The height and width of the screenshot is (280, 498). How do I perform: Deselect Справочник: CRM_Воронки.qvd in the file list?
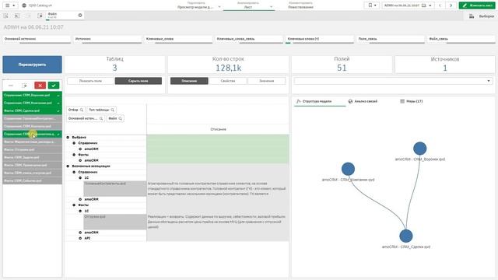32,95
